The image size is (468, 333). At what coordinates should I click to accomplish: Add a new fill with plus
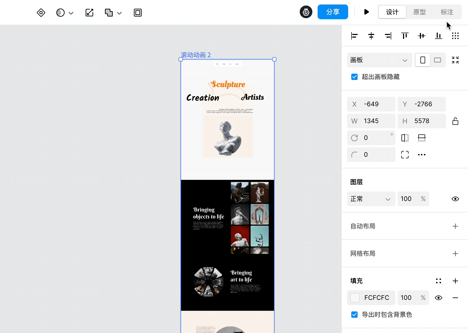[x=455, y=281]
